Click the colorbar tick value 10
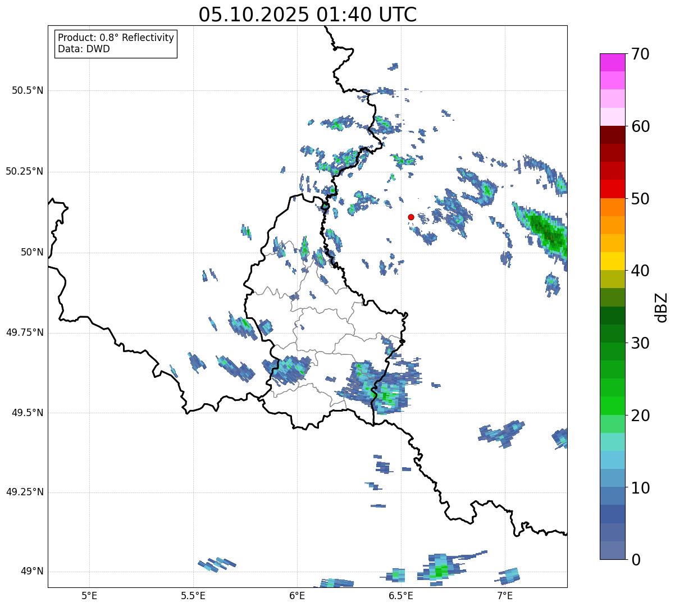Screen dimensions: 675x607 point(641,488)
